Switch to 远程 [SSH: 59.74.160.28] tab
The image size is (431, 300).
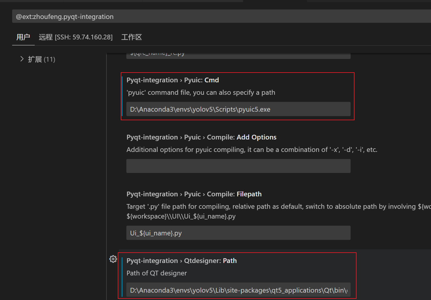[x=76, y=37]
